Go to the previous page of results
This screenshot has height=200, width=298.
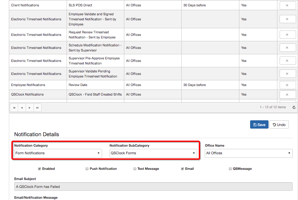point(22,107)
